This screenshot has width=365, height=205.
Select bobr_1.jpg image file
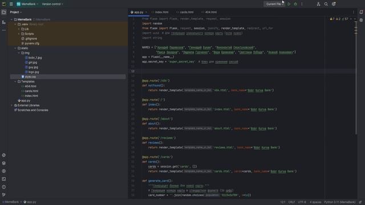33,58
